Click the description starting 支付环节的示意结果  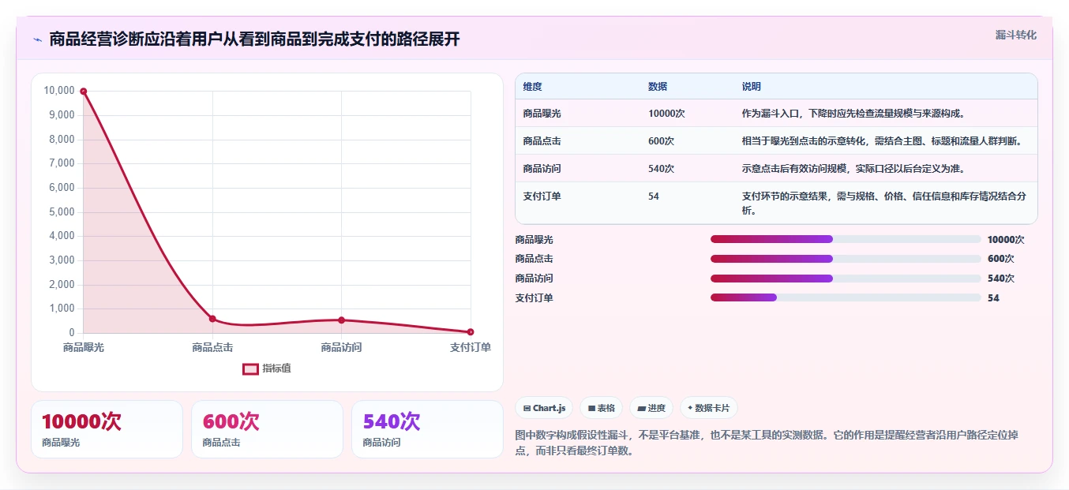(x=884, y=204)
